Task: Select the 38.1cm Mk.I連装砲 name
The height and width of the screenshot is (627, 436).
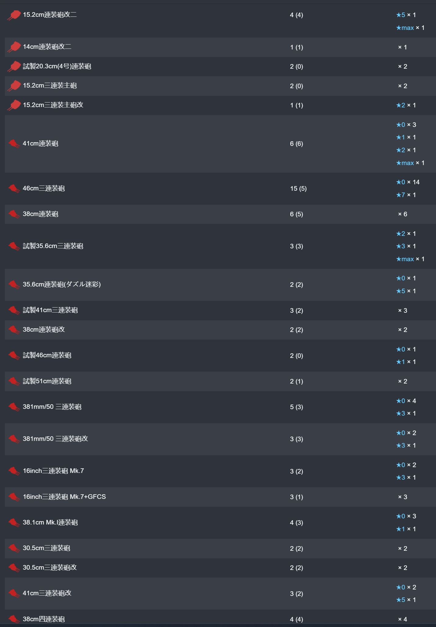Action: point(50,522)
